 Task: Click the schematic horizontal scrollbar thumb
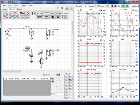click(x=13, y=71)
